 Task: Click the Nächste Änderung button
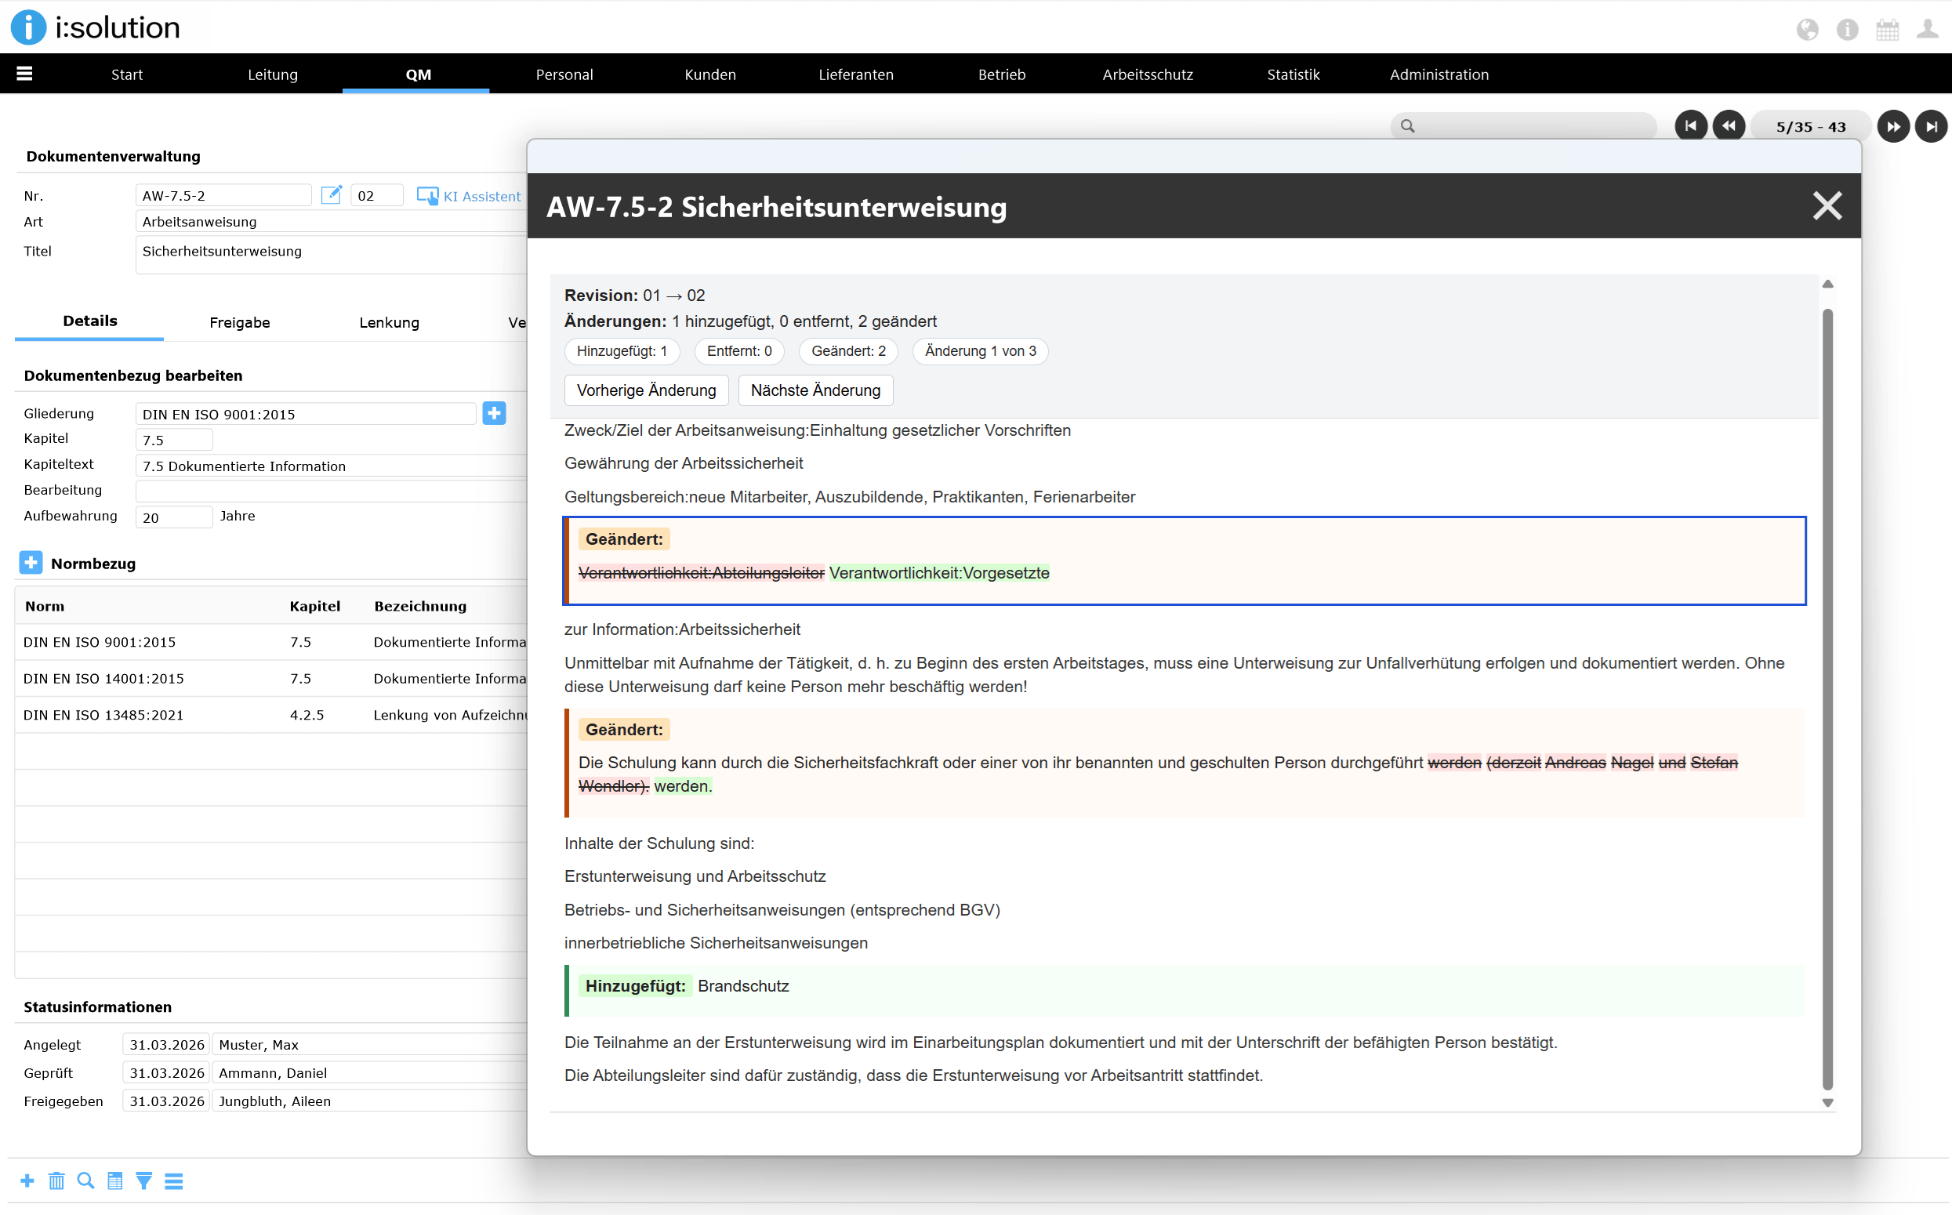click(x=815, y=390)
